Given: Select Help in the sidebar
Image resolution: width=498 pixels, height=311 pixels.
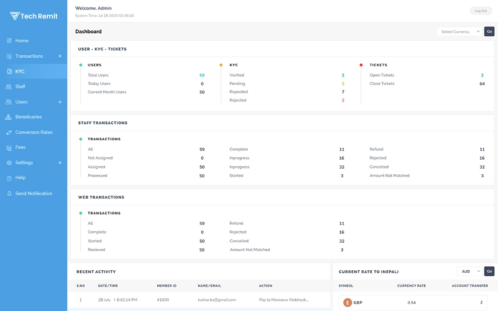Looking at the screenshot, I should pos(8,178).
